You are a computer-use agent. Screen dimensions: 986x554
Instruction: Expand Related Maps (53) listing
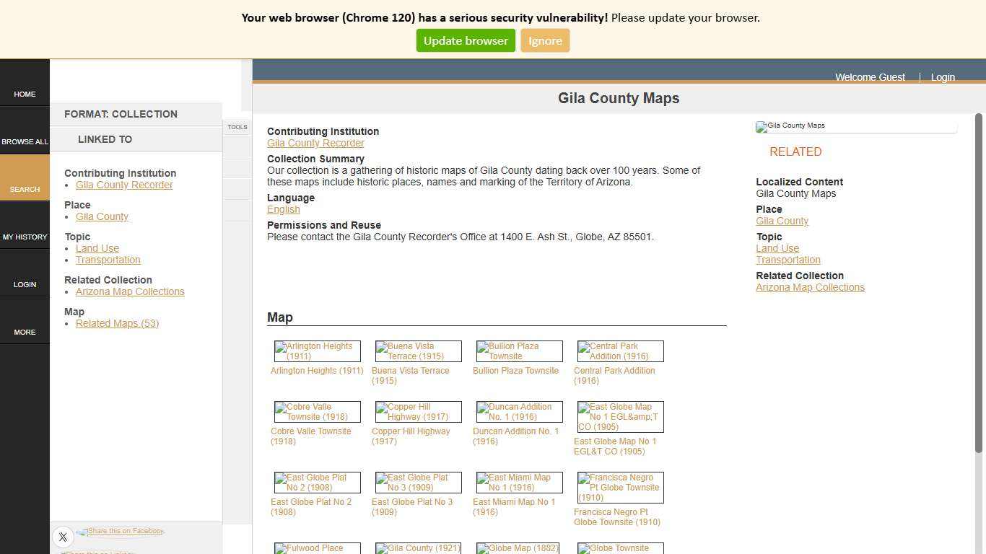pyautogui.click(x=117, y=323)
